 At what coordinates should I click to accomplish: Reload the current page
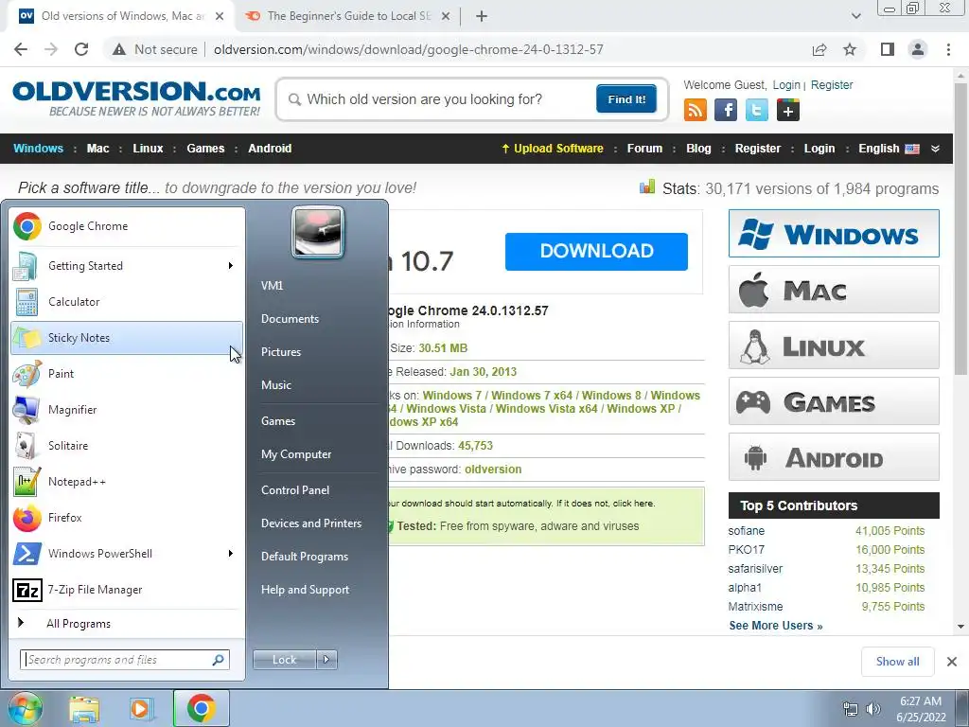click(x=81, y=49)
